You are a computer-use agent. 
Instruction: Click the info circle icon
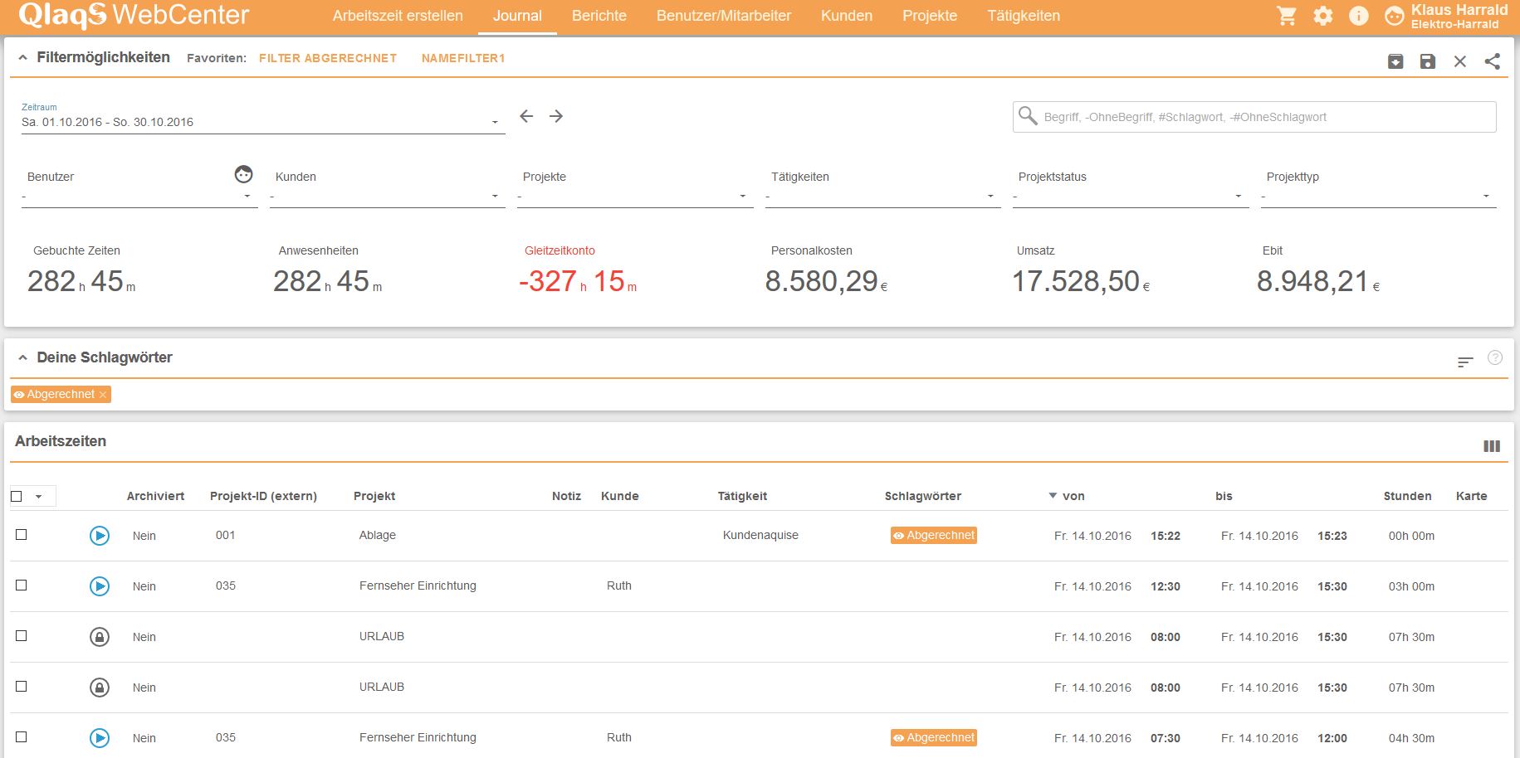pyautogui.click(x=1359, y=16)
